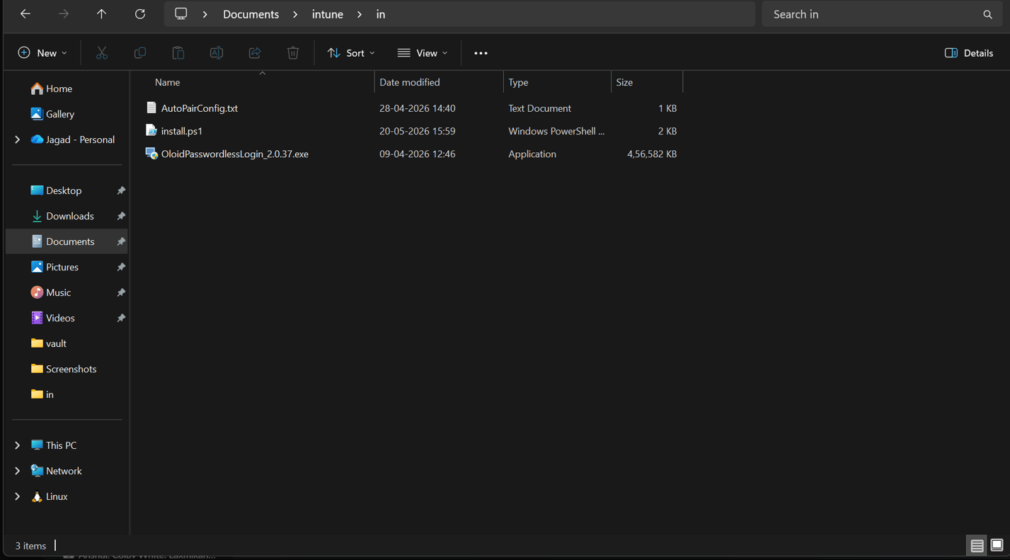Switch to large thumbnails view icon
This screenshot has height=560, width=1010.
point(997,545)
